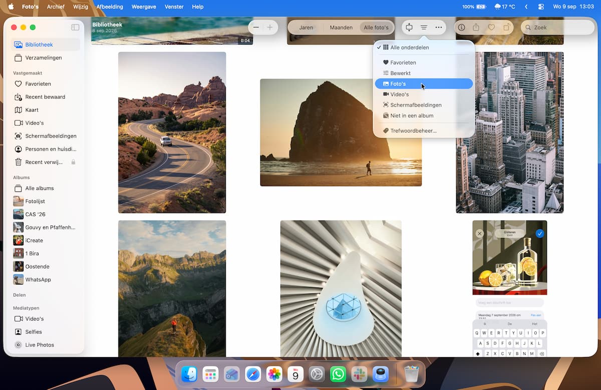Click the heart favorite icon in toolbar

click(491, 27)
